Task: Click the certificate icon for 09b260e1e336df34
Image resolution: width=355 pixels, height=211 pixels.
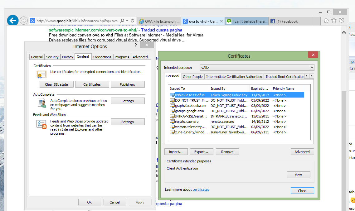Action: (172, 95)
